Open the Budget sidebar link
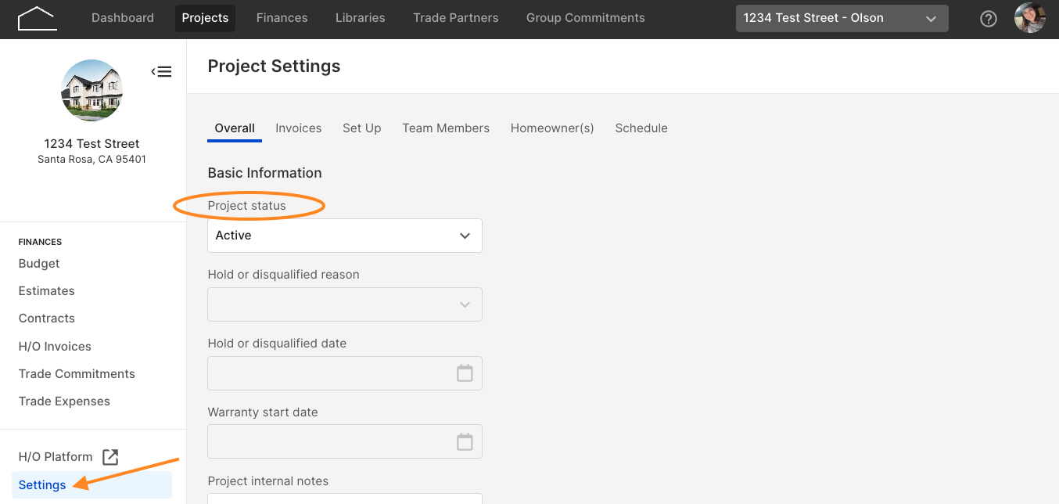 click(39, 264)
